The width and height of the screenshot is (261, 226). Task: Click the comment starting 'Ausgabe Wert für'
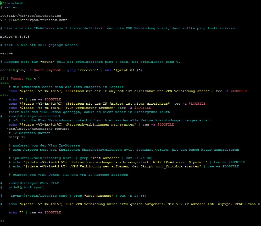[x=90, y=62]
